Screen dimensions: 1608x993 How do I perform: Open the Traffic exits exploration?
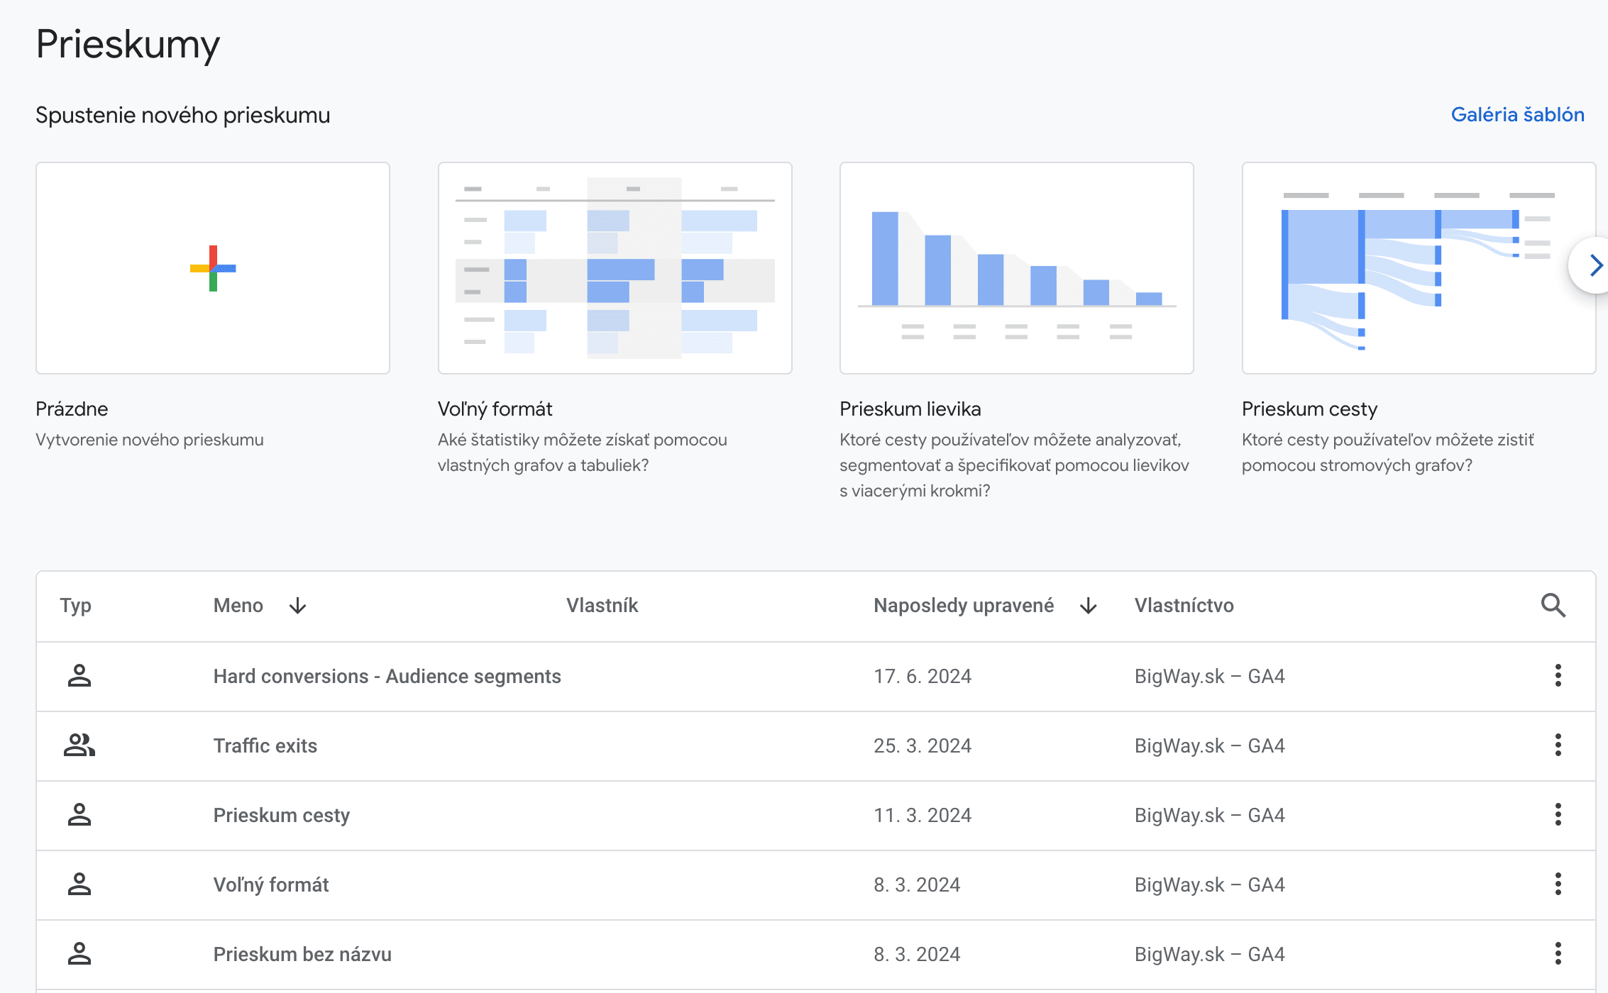[x=265, y=745]
